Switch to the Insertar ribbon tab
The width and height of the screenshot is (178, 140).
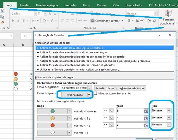tap(25, 5)
